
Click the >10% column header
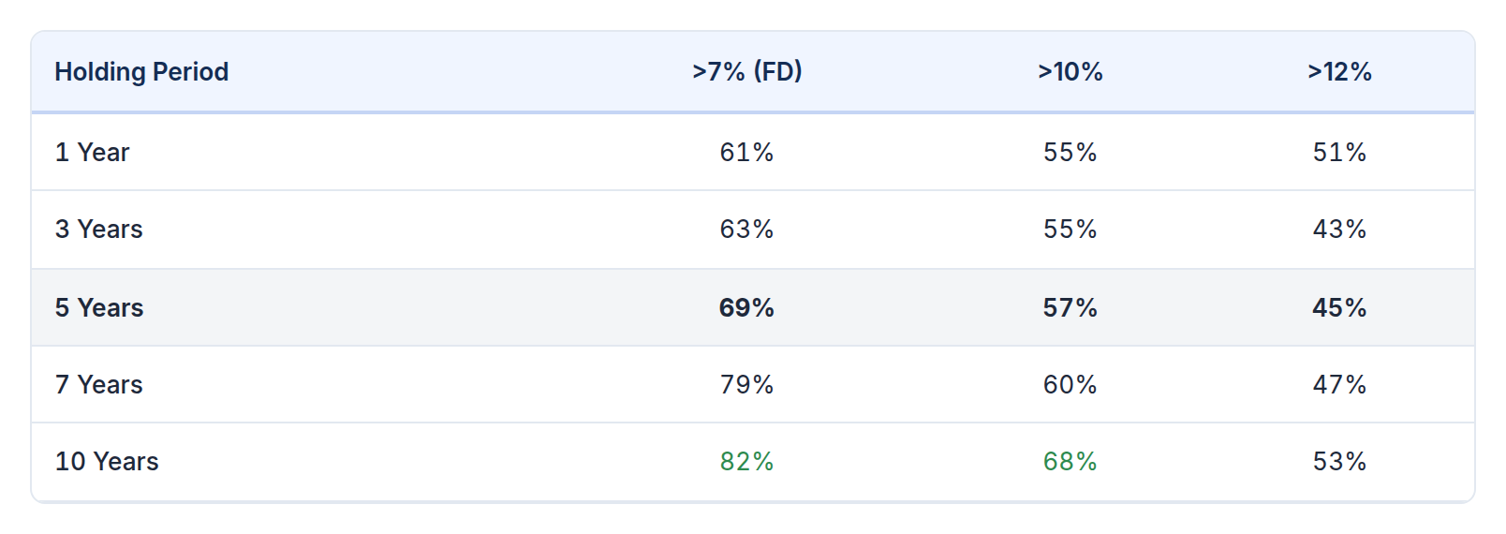[x=1070, y=72]
